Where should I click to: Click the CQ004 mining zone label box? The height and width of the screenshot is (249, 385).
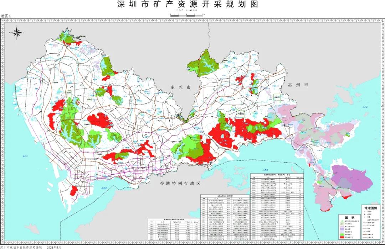87,124
